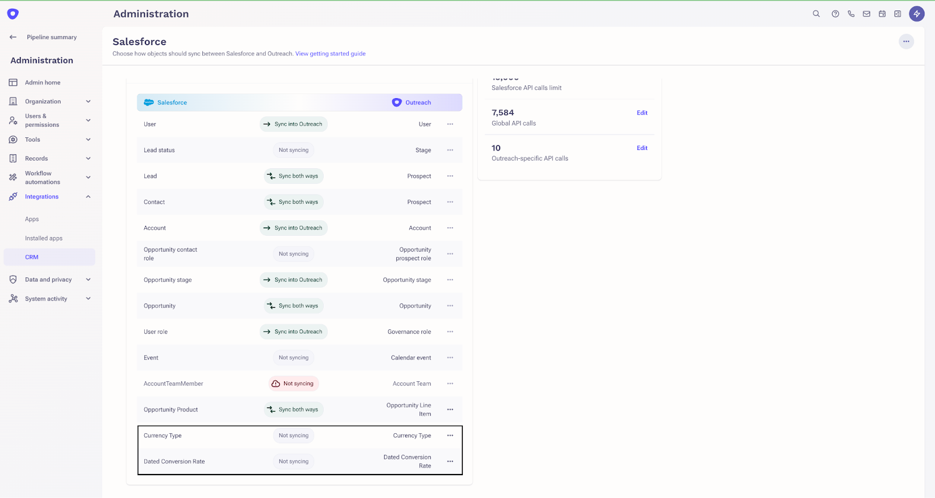Click Calendar event text
This screenshot has width=935, height=498.
pos(411,358)
